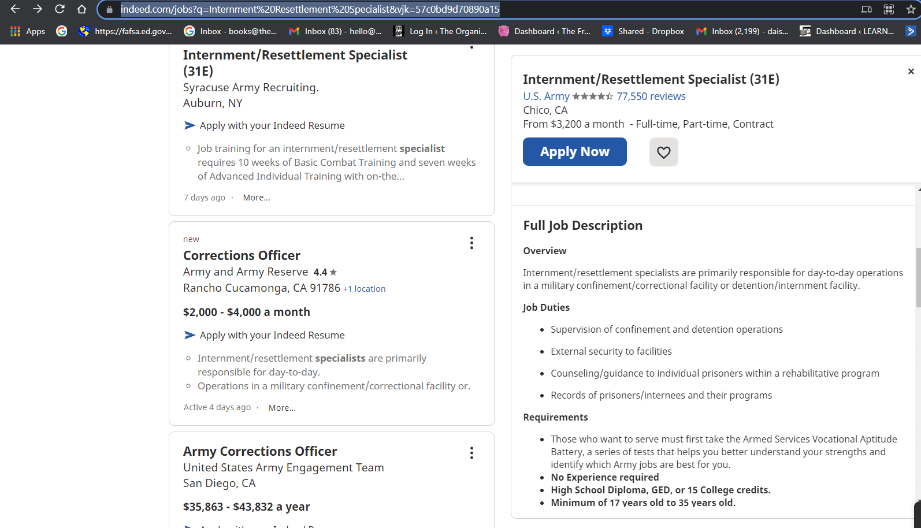The height and width of the screenshot is (528, 921).
Task: Open the Google bookmark icon
Action: pos(61,31)
